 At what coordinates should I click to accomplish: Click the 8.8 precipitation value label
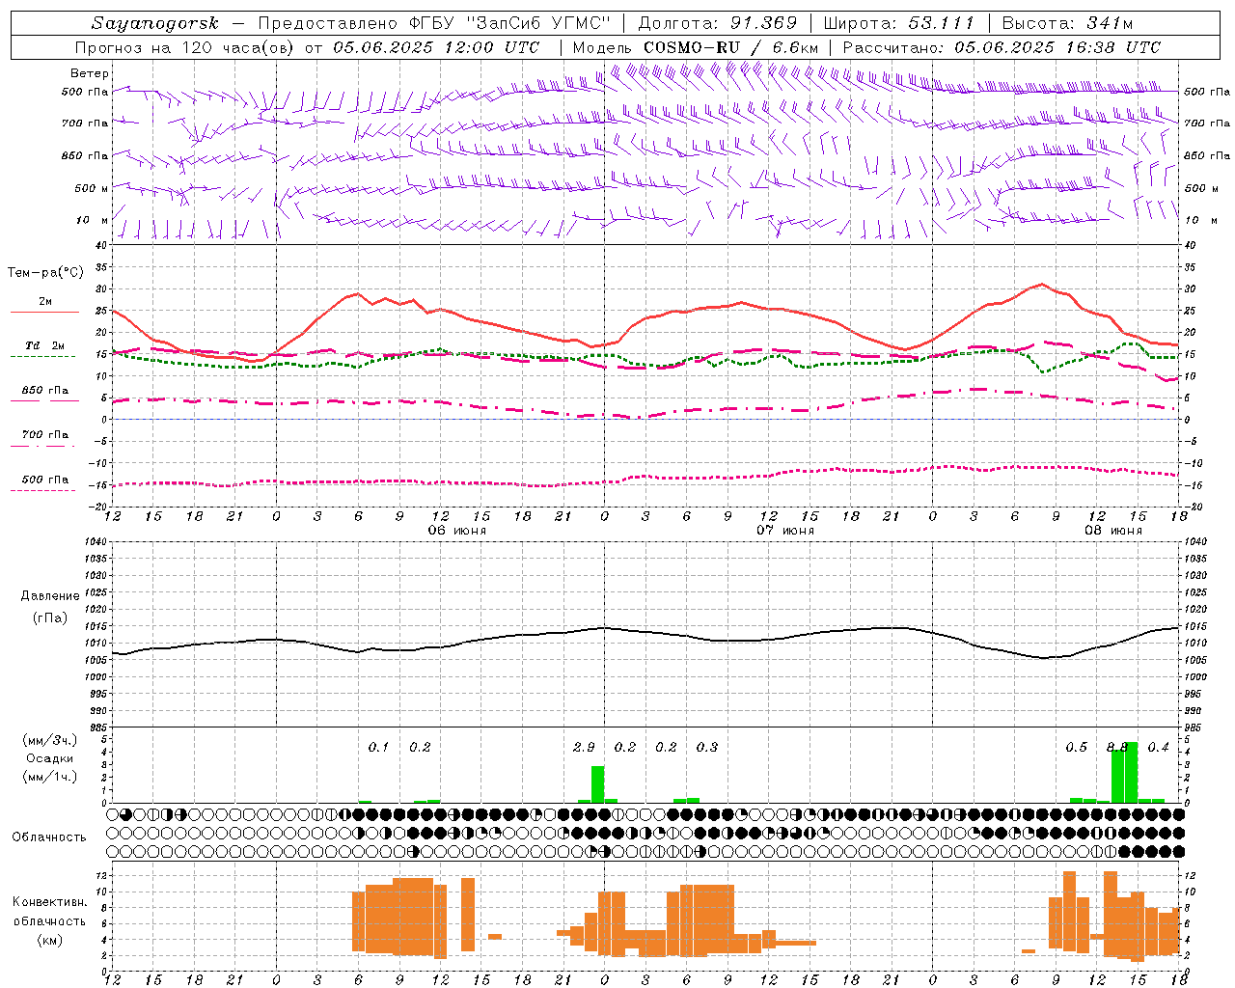(x=1117, y=747)
